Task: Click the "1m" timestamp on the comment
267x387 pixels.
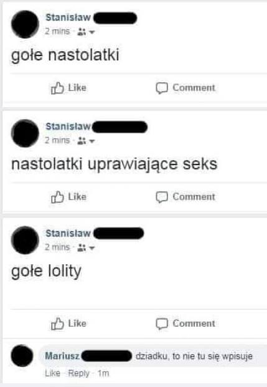Action: coord(103,373)
